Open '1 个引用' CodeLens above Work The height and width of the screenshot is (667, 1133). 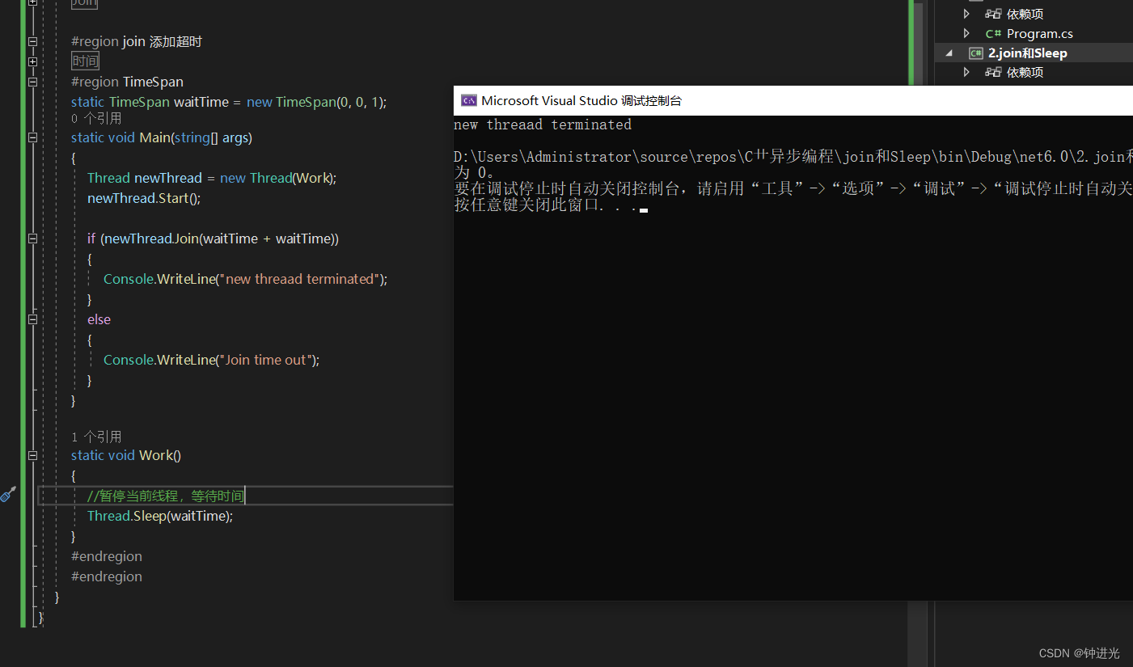[96, 437]
